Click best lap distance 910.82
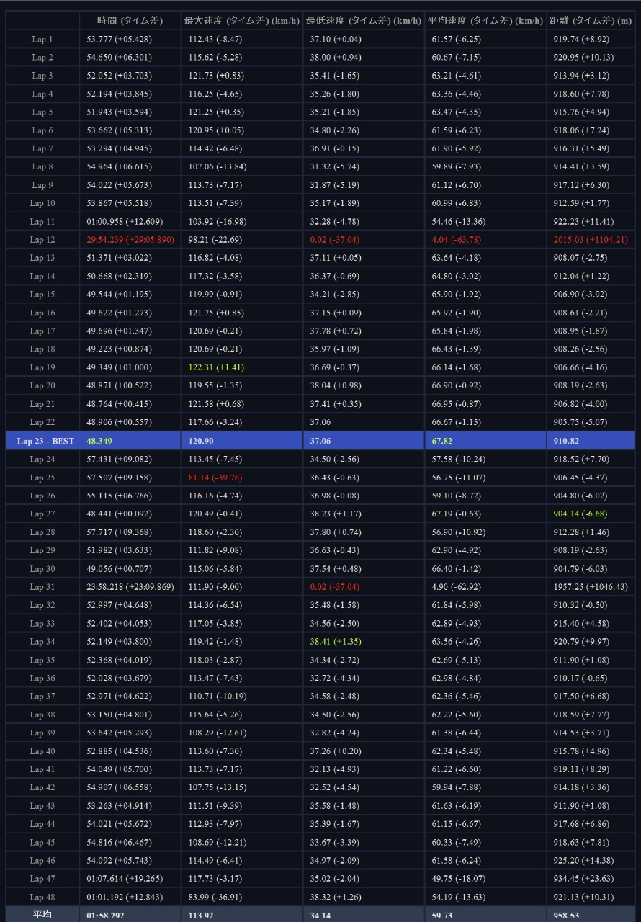The width and height of the screenshot is (641, 922). point(566,441)
